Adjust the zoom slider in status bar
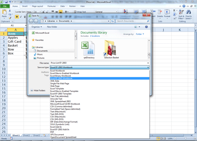The image size is (197, 141). [x=186, y=138]
